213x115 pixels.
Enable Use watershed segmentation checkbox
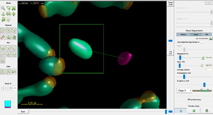pyautogui.click(x=201, y=42)
